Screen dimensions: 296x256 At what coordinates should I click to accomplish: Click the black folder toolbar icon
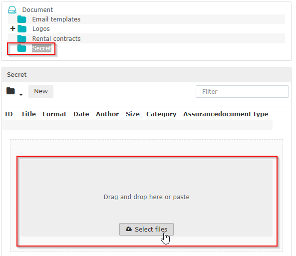[10, 91]
